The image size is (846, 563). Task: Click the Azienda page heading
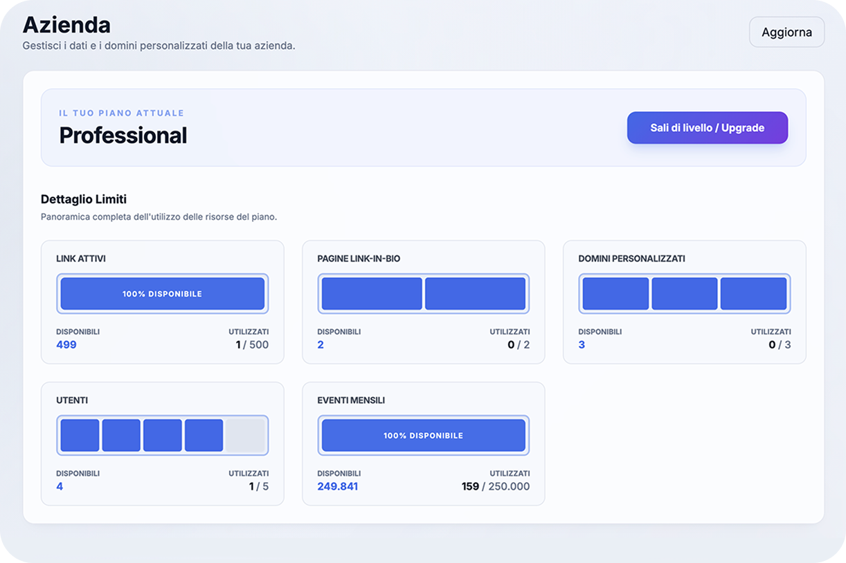click(x=66, y=25)
